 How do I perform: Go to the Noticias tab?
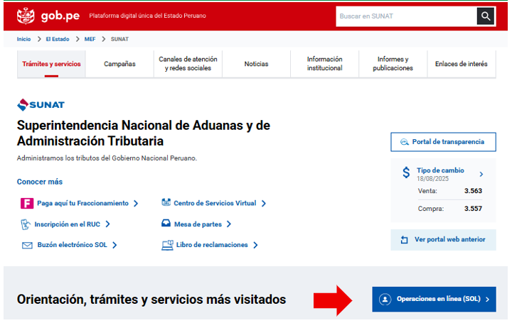(256, 64)
